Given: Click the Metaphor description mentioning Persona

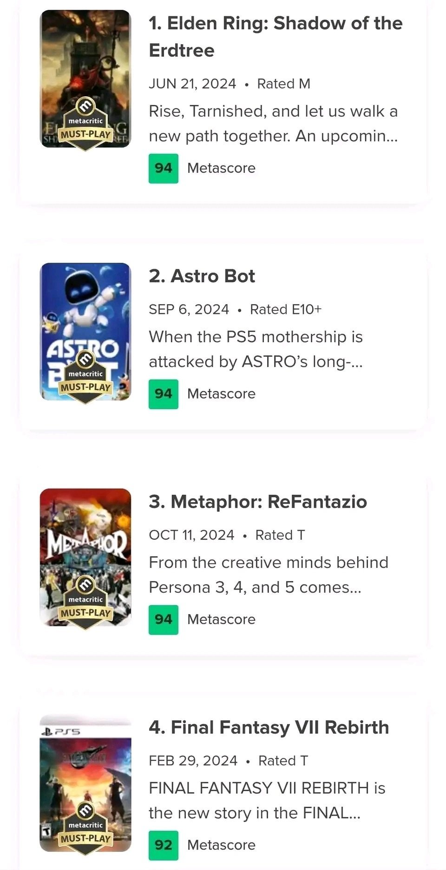Looking at the screenshot, I should (x=268, y=575).
